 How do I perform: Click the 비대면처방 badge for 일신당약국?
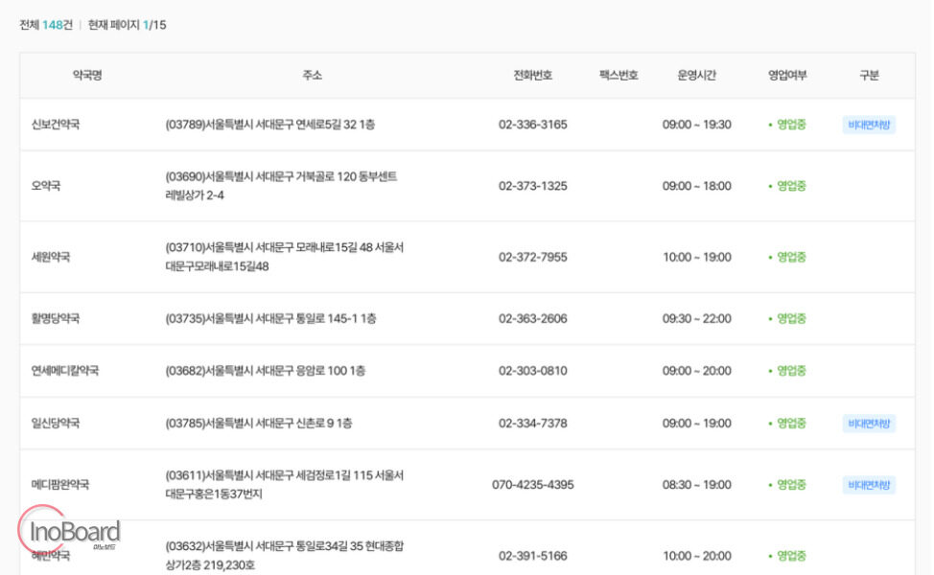pyautogui.click(x=869, y=424)
